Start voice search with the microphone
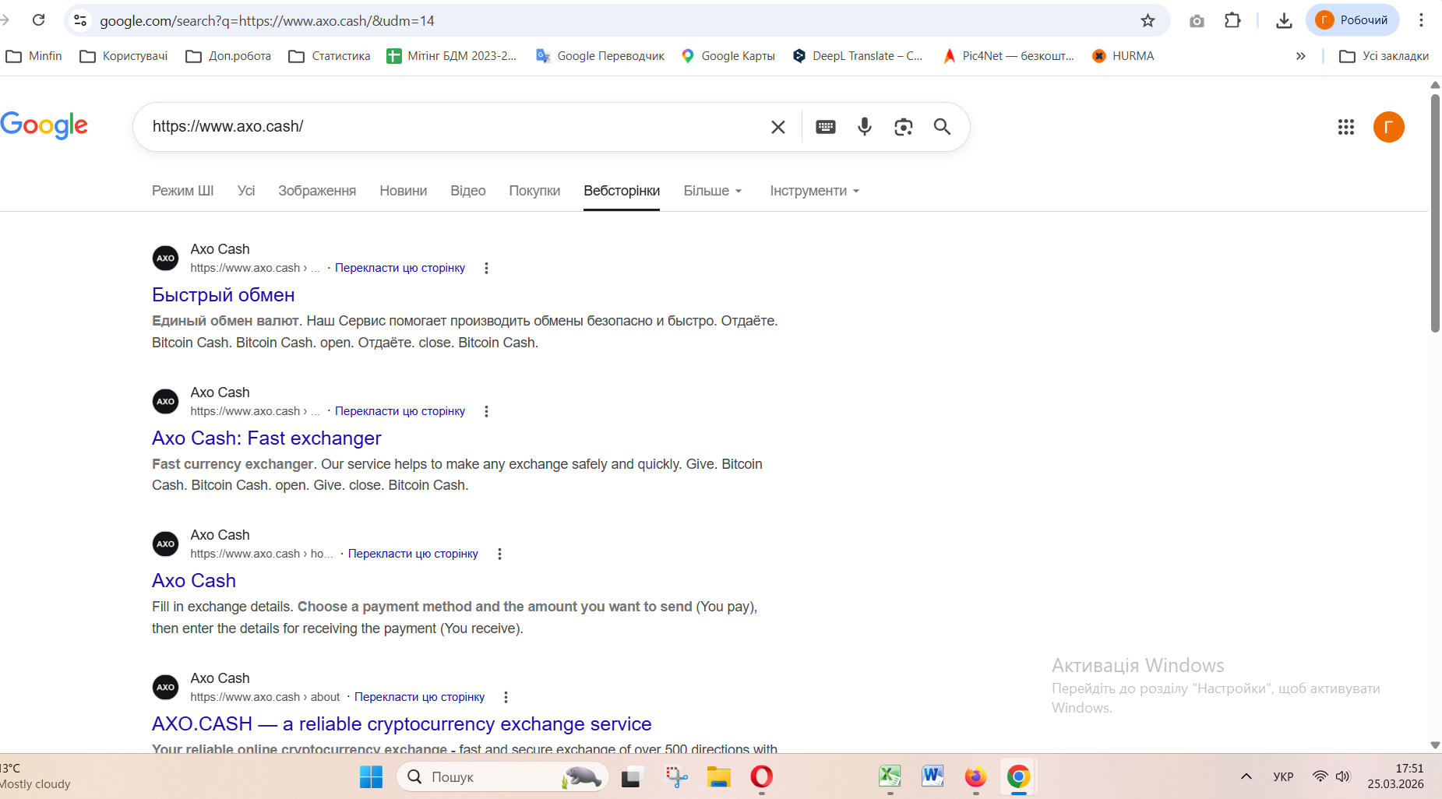 pos(865,127)
